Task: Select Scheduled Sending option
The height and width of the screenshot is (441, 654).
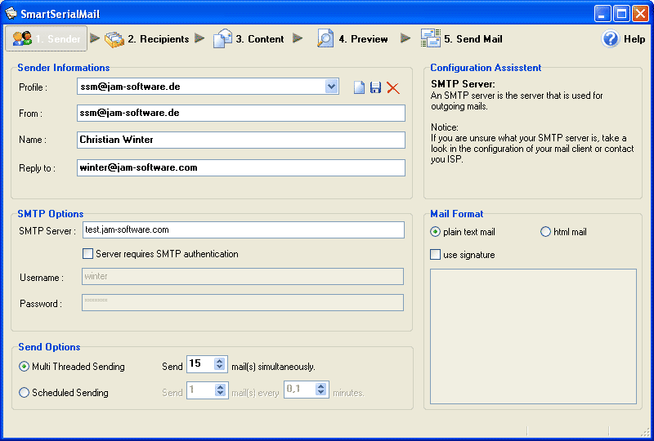Action: pyautogui.click(x=25, y=392)
